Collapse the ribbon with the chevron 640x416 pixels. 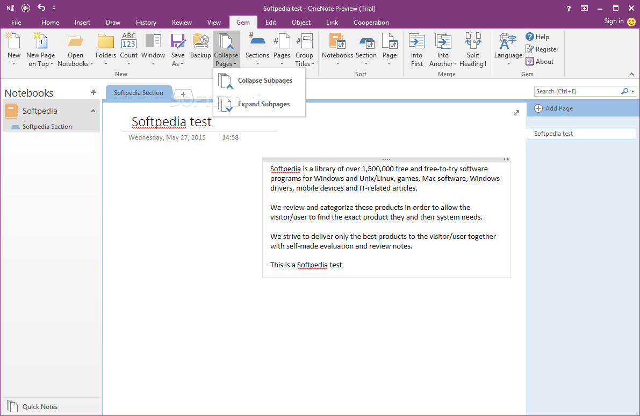coord(631,74)
